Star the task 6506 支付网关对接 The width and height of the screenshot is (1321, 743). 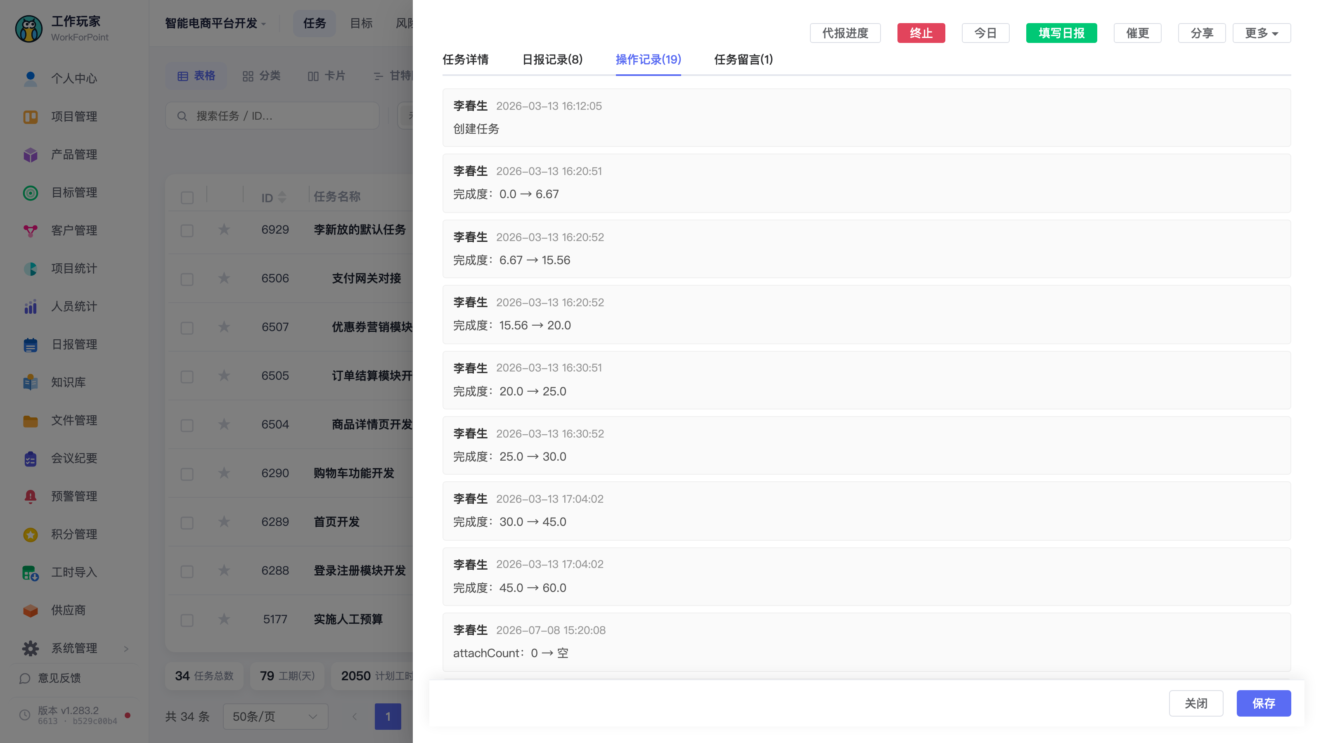click(x=224, y=278)
